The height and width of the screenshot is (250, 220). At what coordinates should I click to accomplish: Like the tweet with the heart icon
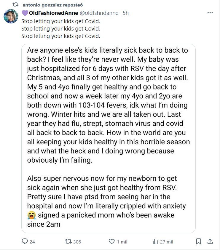pos(112,242)
